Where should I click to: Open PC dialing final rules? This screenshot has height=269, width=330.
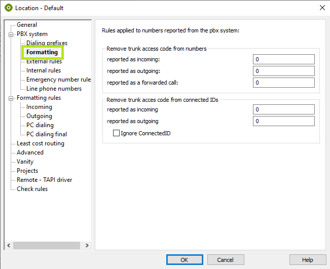point(47,134)
